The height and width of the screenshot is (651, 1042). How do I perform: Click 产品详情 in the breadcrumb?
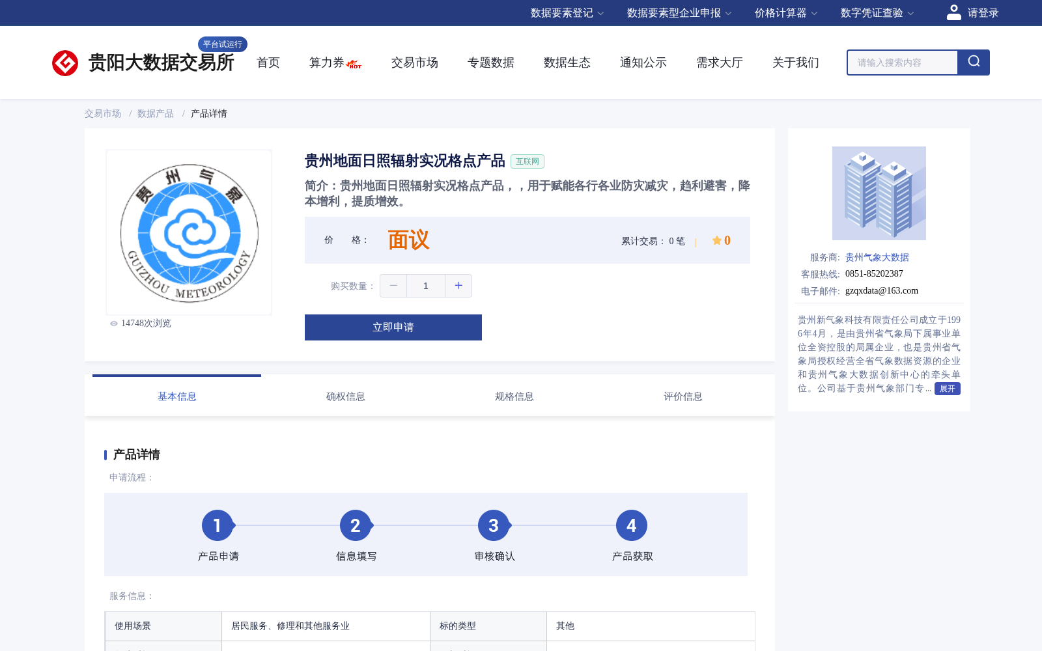tap(209, 113)
